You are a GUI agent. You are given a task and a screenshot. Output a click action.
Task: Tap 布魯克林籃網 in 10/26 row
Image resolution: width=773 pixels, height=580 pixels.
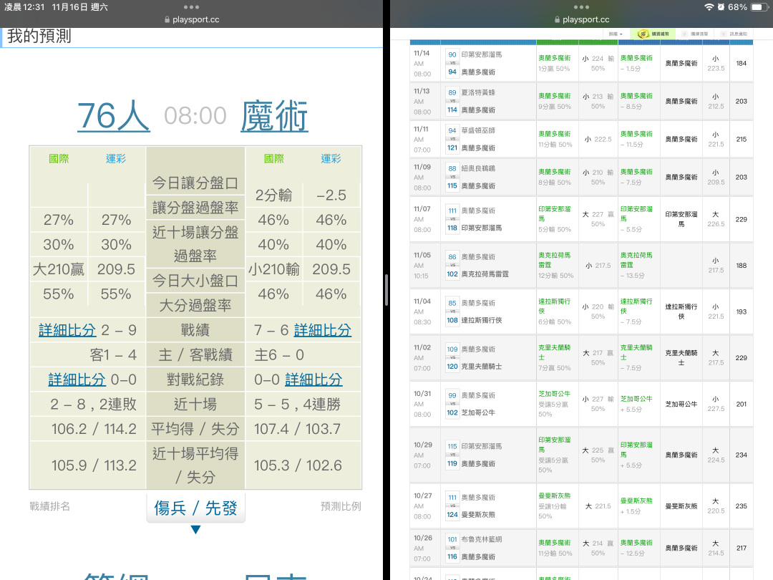482,540
